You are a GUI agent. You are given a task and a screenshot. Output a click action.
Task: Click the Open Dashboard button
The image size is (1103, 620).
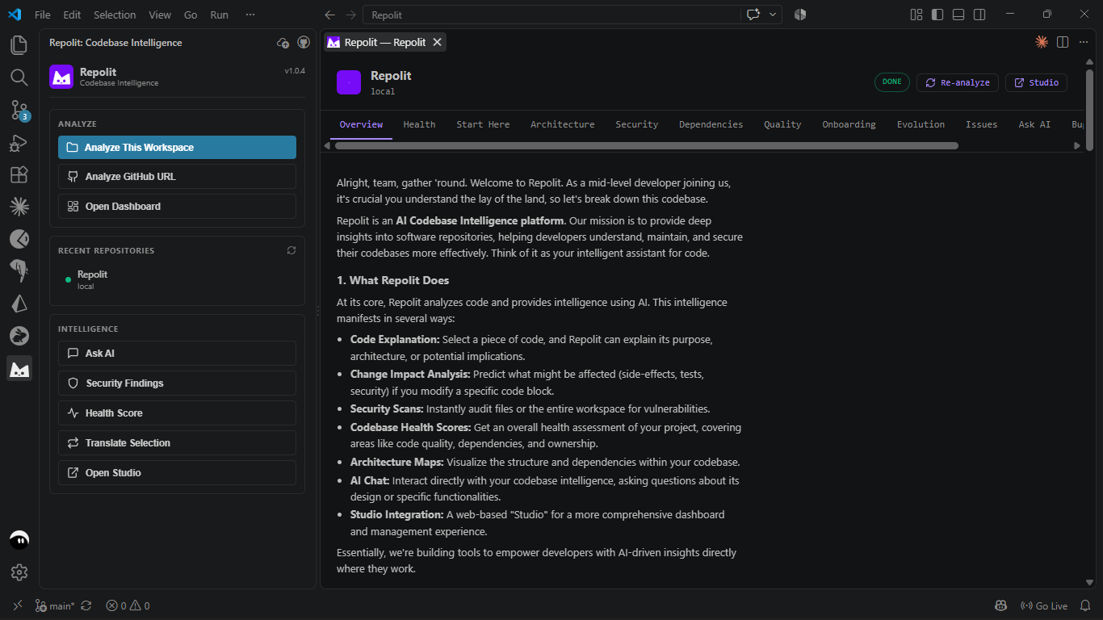177,207
